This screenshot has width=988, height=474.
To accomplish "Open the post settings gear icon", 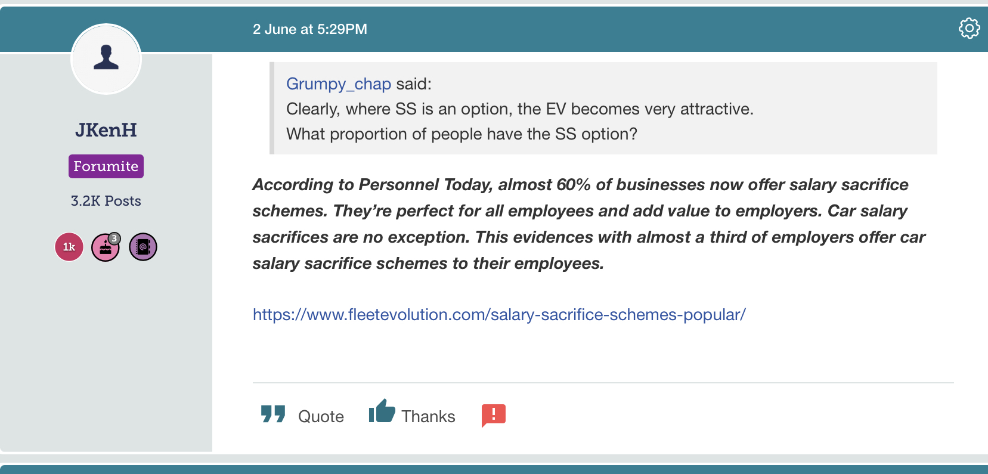I will (x=969, y=28).
